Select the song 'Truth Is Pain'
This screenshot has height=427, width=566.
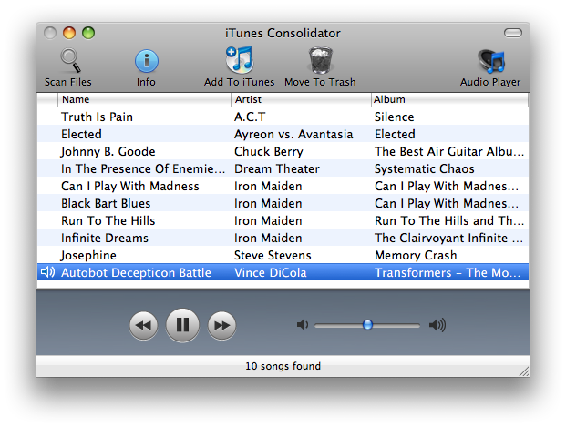97,117
